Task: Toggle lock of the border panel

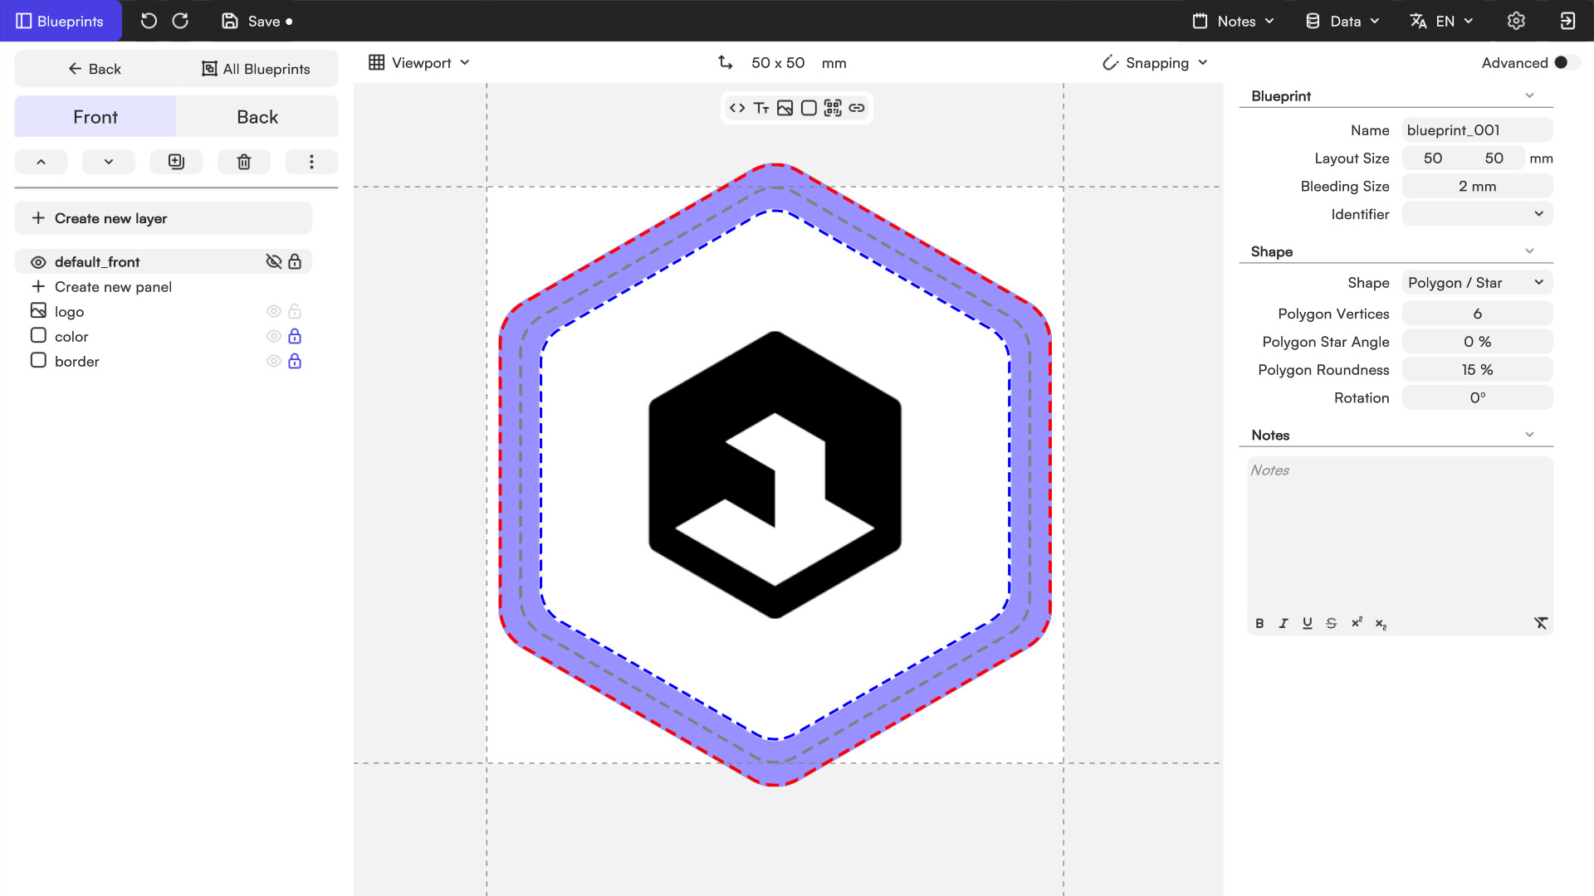Action: [x=295, y=361]
